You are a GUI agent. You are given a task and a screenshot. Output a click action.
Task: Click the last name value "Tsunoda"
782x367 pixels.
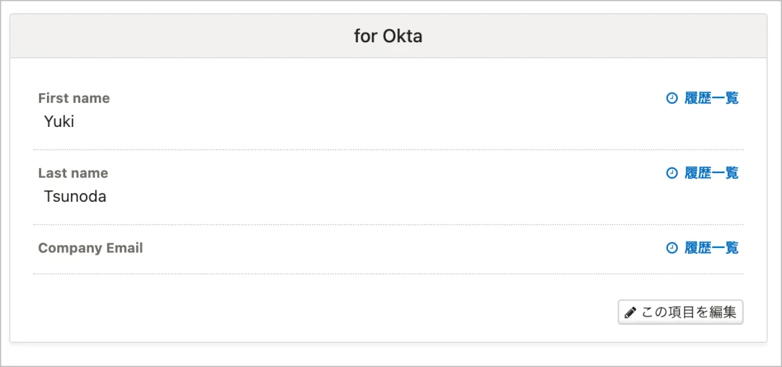(75, 197)
